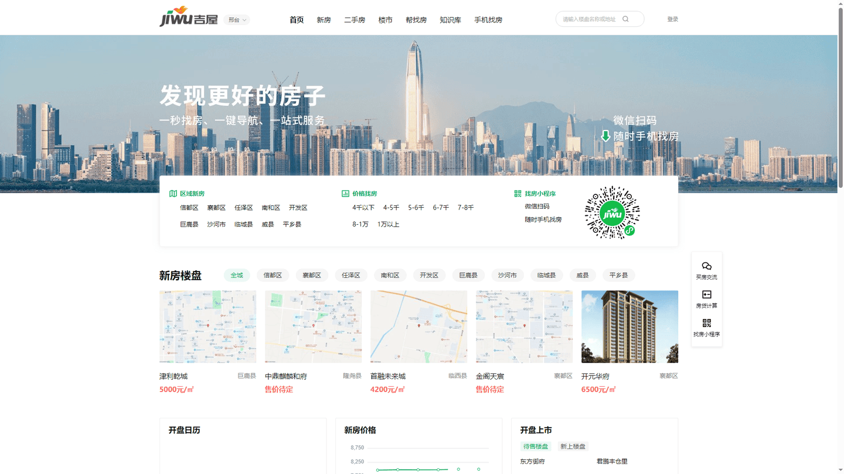Select 沙河市 under 区域新房
This screenshot has height=474, width=844.
tap(216, 224)
